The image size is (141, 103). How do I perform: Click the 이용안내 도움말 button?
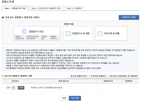click(129, 17)
